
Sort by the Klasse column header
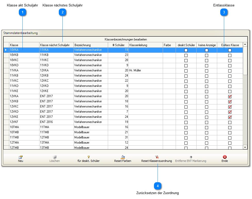24,45
